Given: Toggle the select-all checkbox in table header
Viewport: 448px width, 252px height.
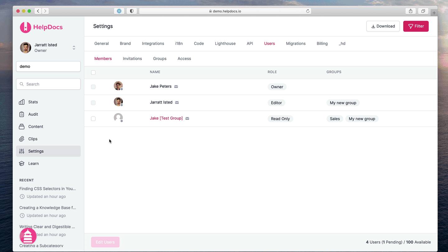Looking at the screenshot, I should 93,72.
